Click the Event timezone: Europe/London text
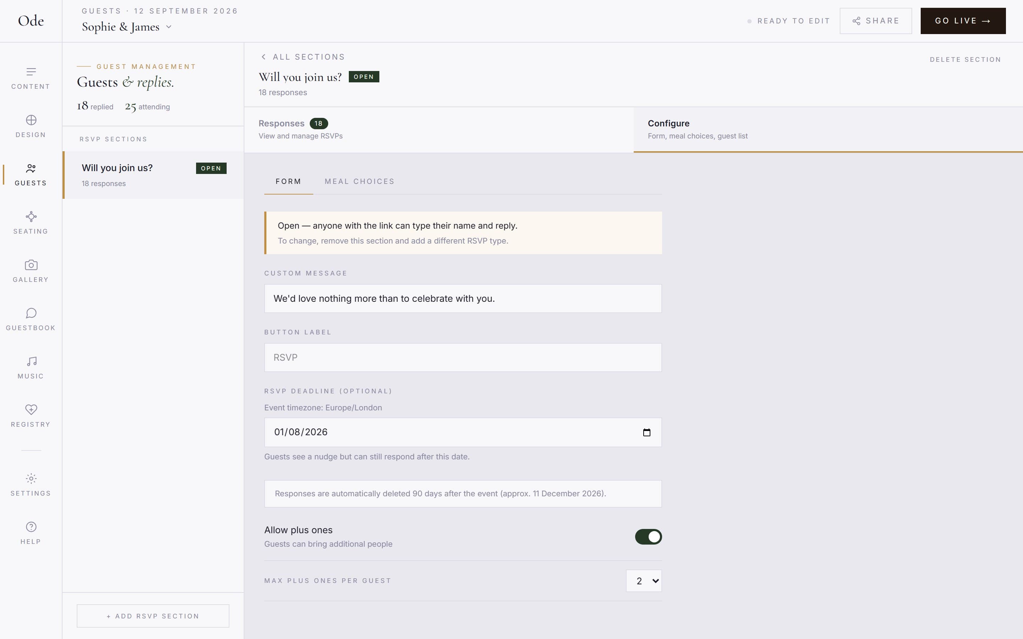 pyautogui.click(x=323, y=408)
